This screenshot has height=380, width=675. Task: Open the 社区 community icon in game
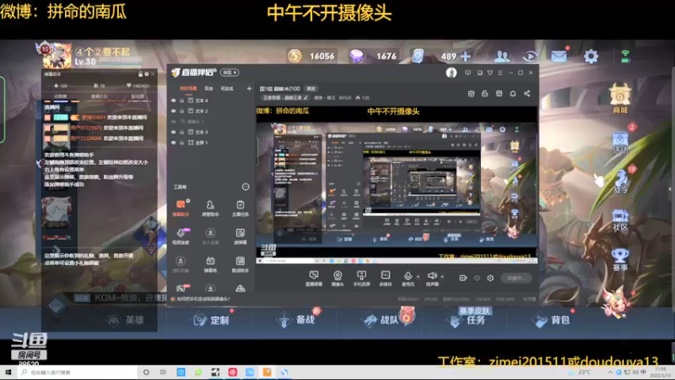click(x=620, y=220)
